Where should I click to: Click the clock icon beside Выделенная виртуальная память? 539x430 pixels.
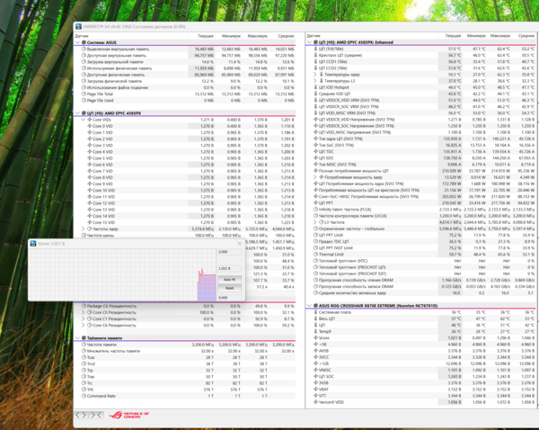click(84, 49)
